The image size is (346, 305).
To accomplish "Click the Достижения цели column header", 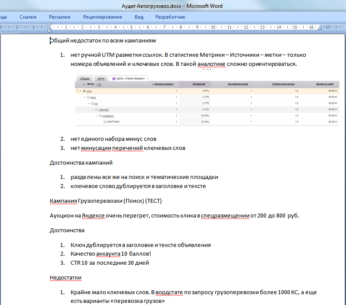I will coord(238,84).
